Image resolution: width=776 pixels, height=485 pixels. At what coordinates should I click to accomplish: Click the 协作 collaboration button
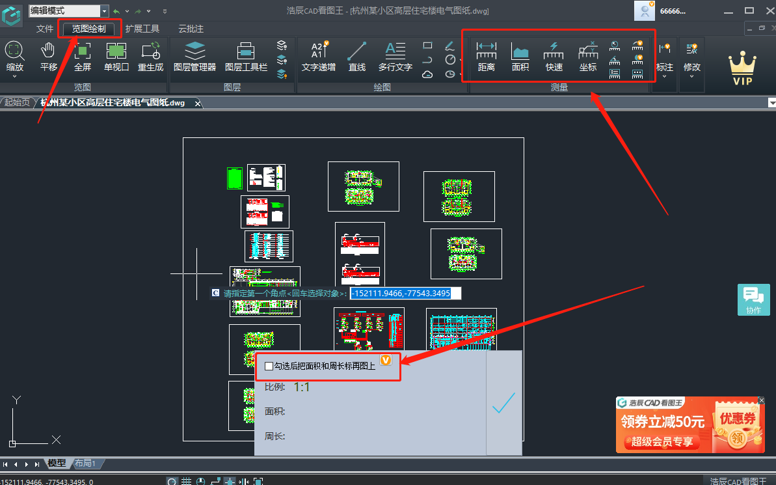click(753, 300)
